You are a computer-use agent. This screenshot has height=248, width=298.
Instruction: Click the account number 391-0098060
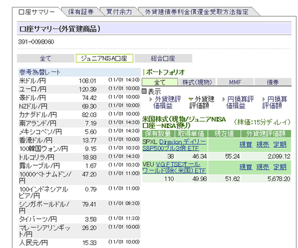[x=36, y=42]
